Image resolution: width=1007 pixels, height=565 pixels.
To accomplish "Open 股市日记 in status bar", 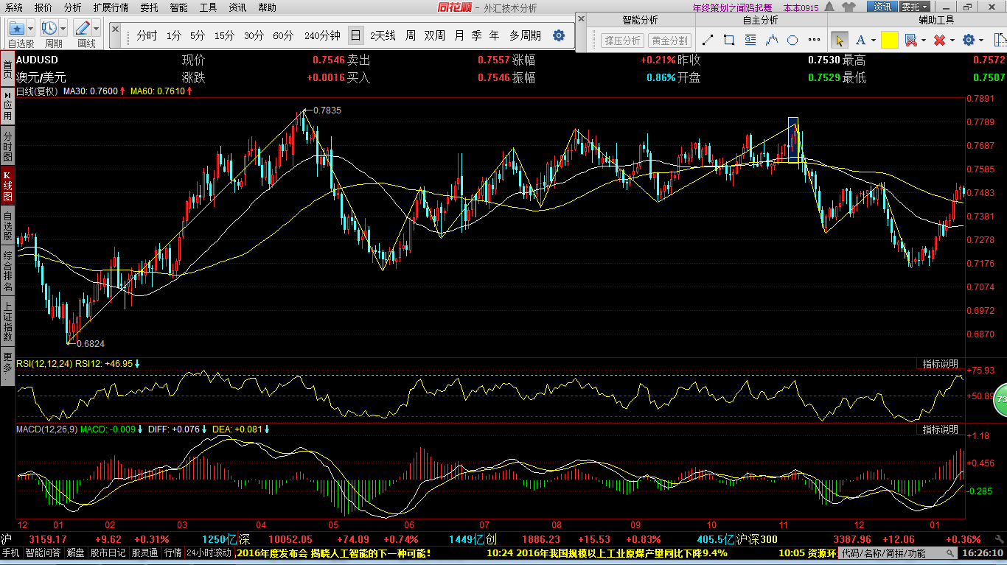I will click(x=108, y=552).
